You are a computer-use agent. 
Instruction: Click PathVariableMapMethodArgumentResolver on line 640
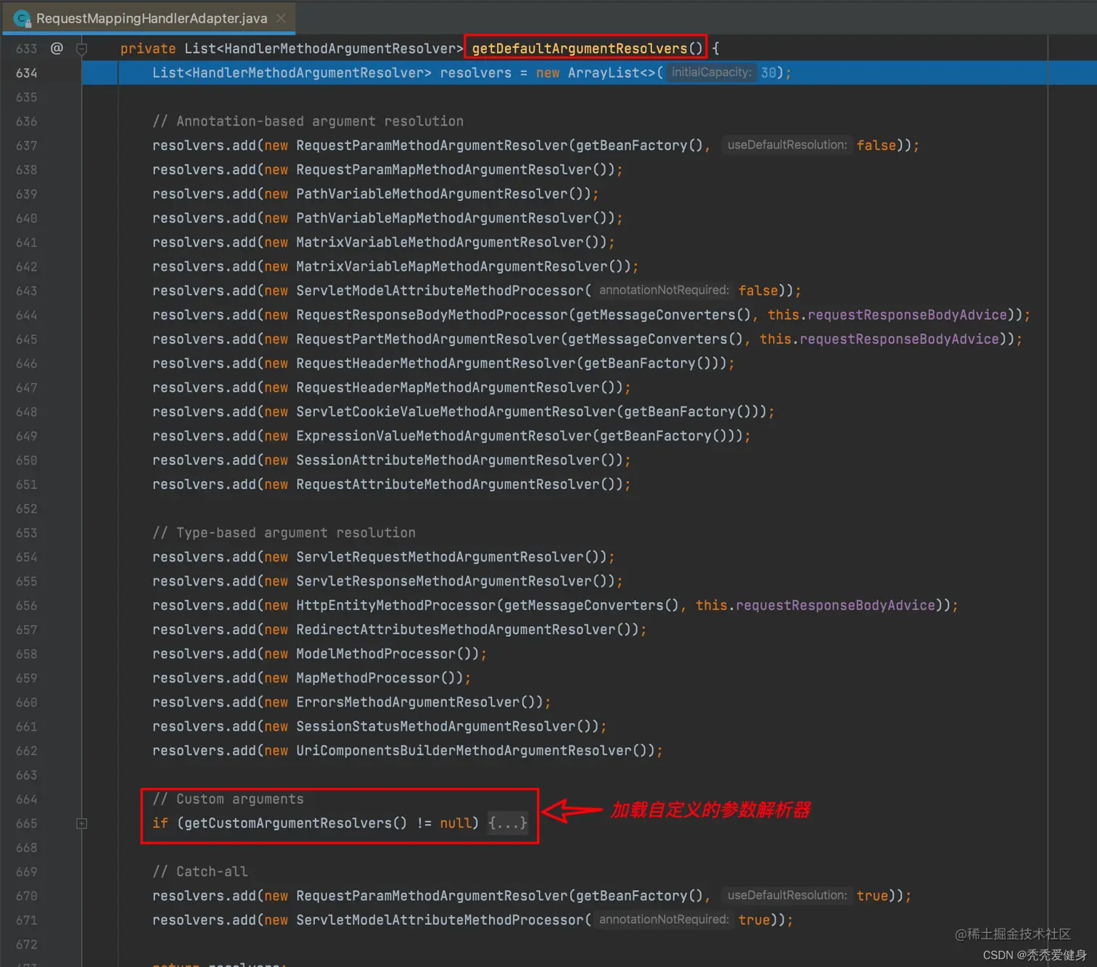tap(444, 218)
